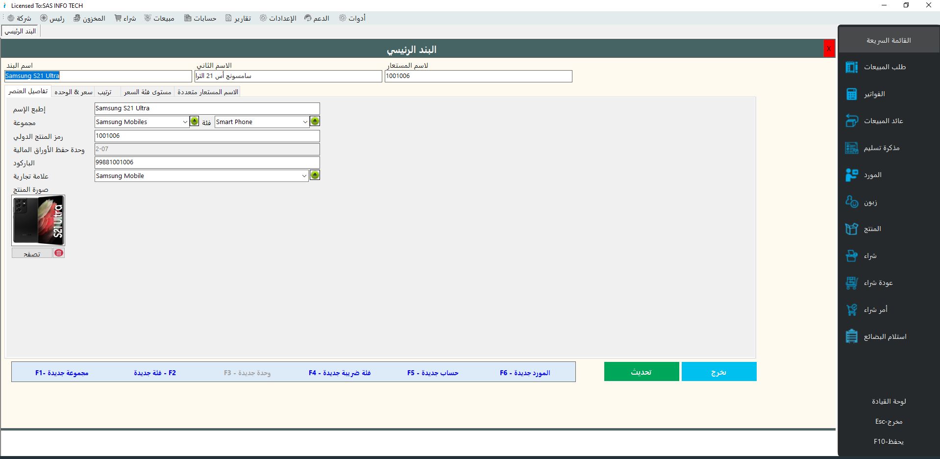Screen dimensions: 940x459
Task: Open the تقارير reports menu
Action: coord(238,18)
